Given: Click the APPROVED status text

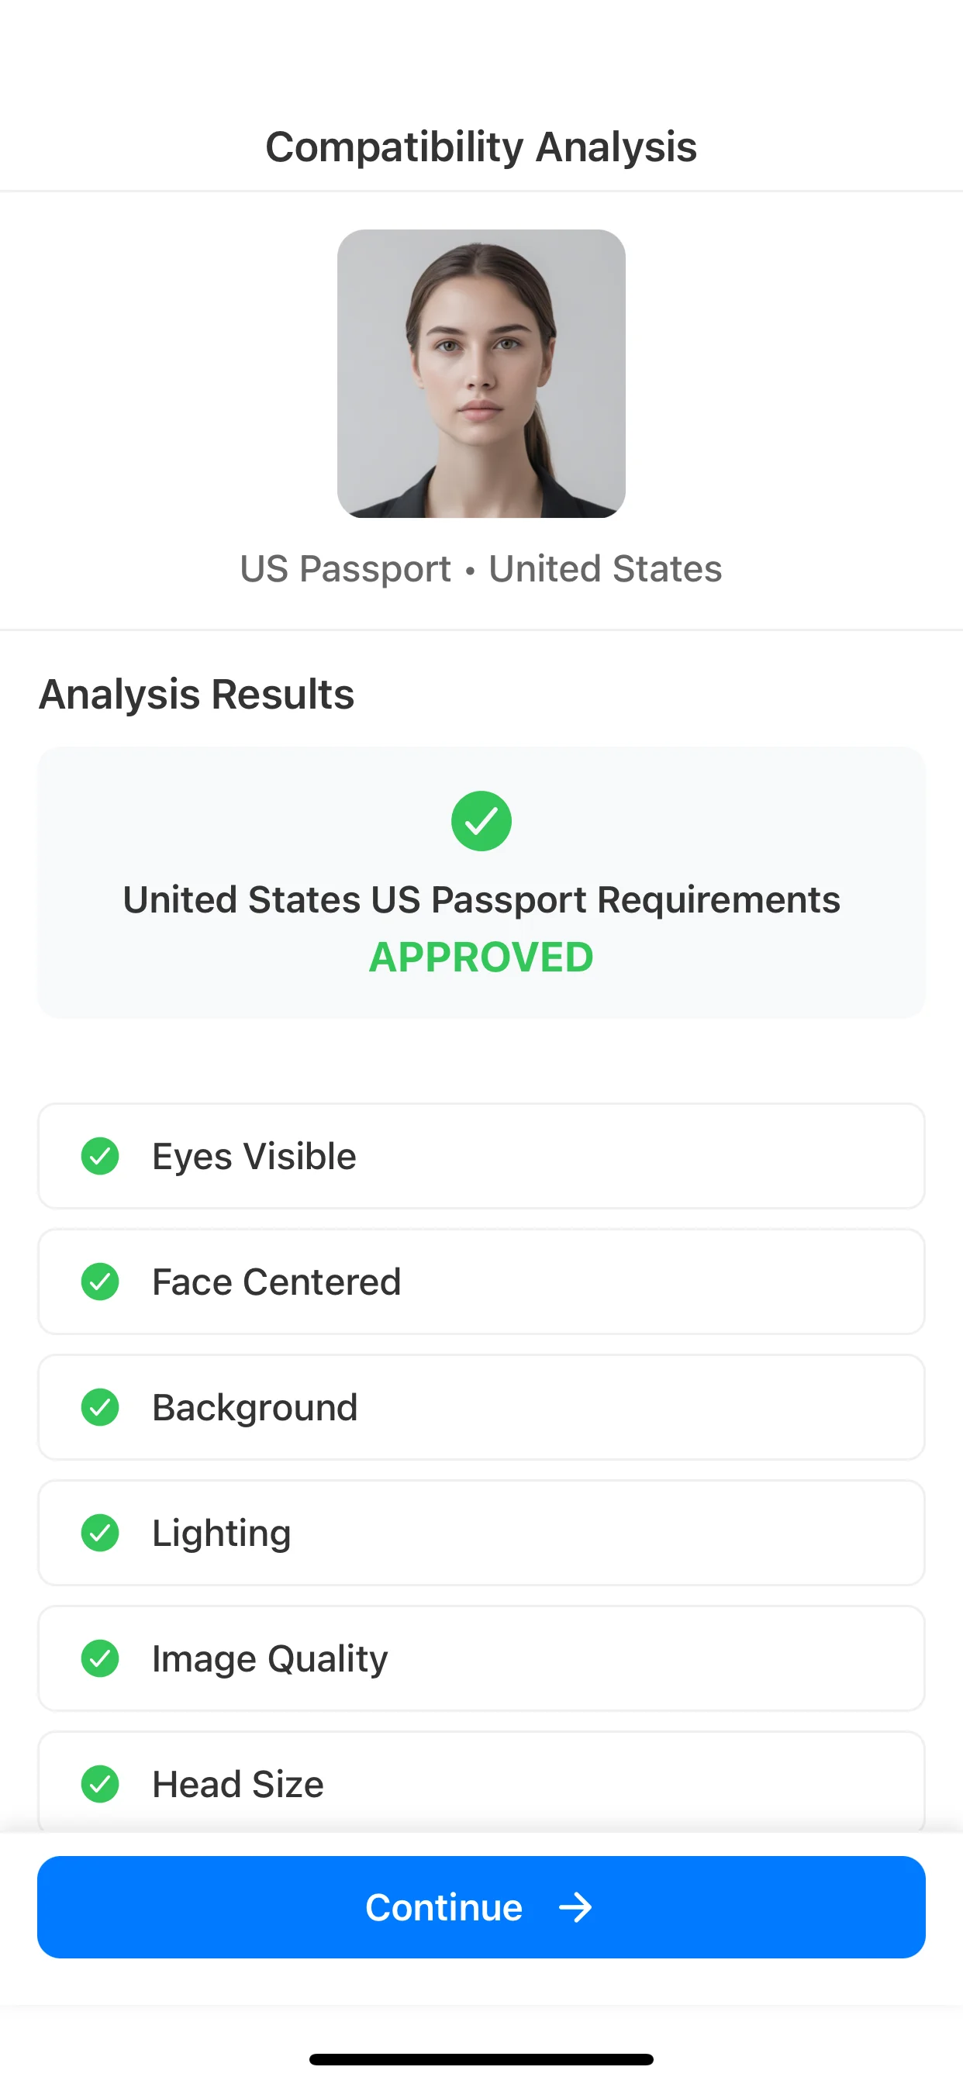Looking at the screenshot, I should [481, 957].
